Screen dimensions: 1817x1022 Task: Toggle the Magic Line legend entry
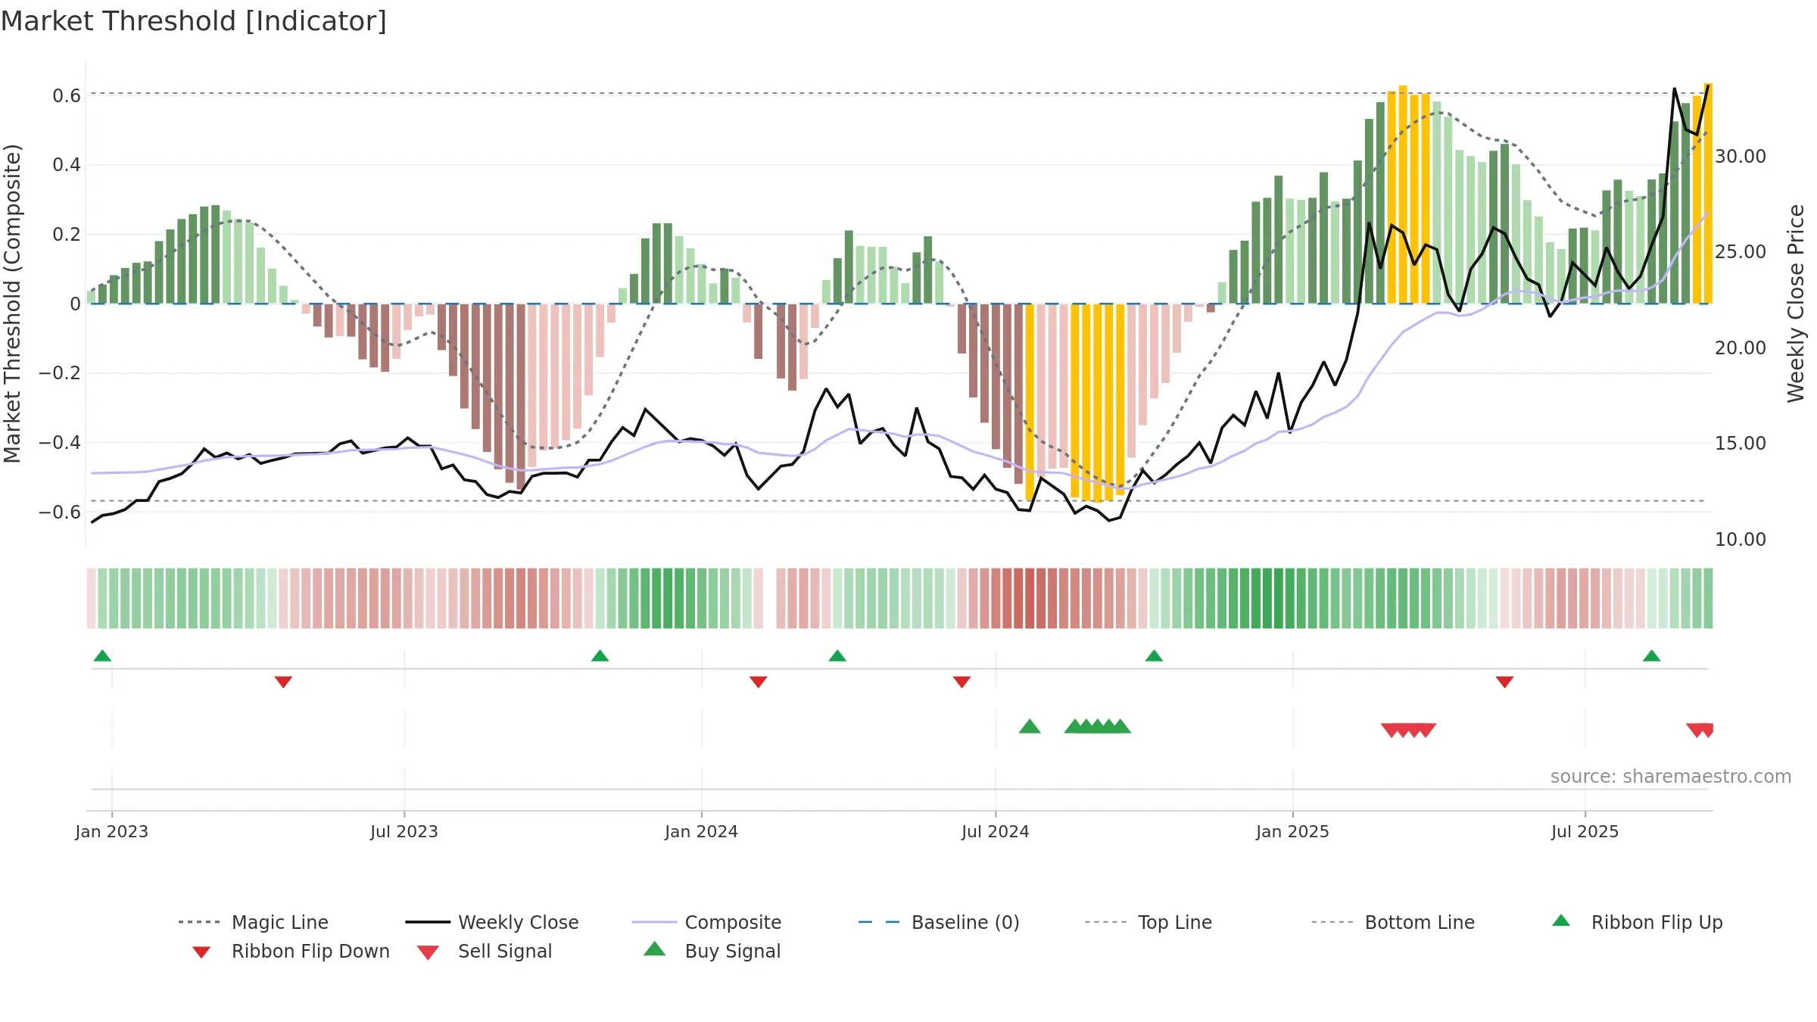tap(254, 922)
